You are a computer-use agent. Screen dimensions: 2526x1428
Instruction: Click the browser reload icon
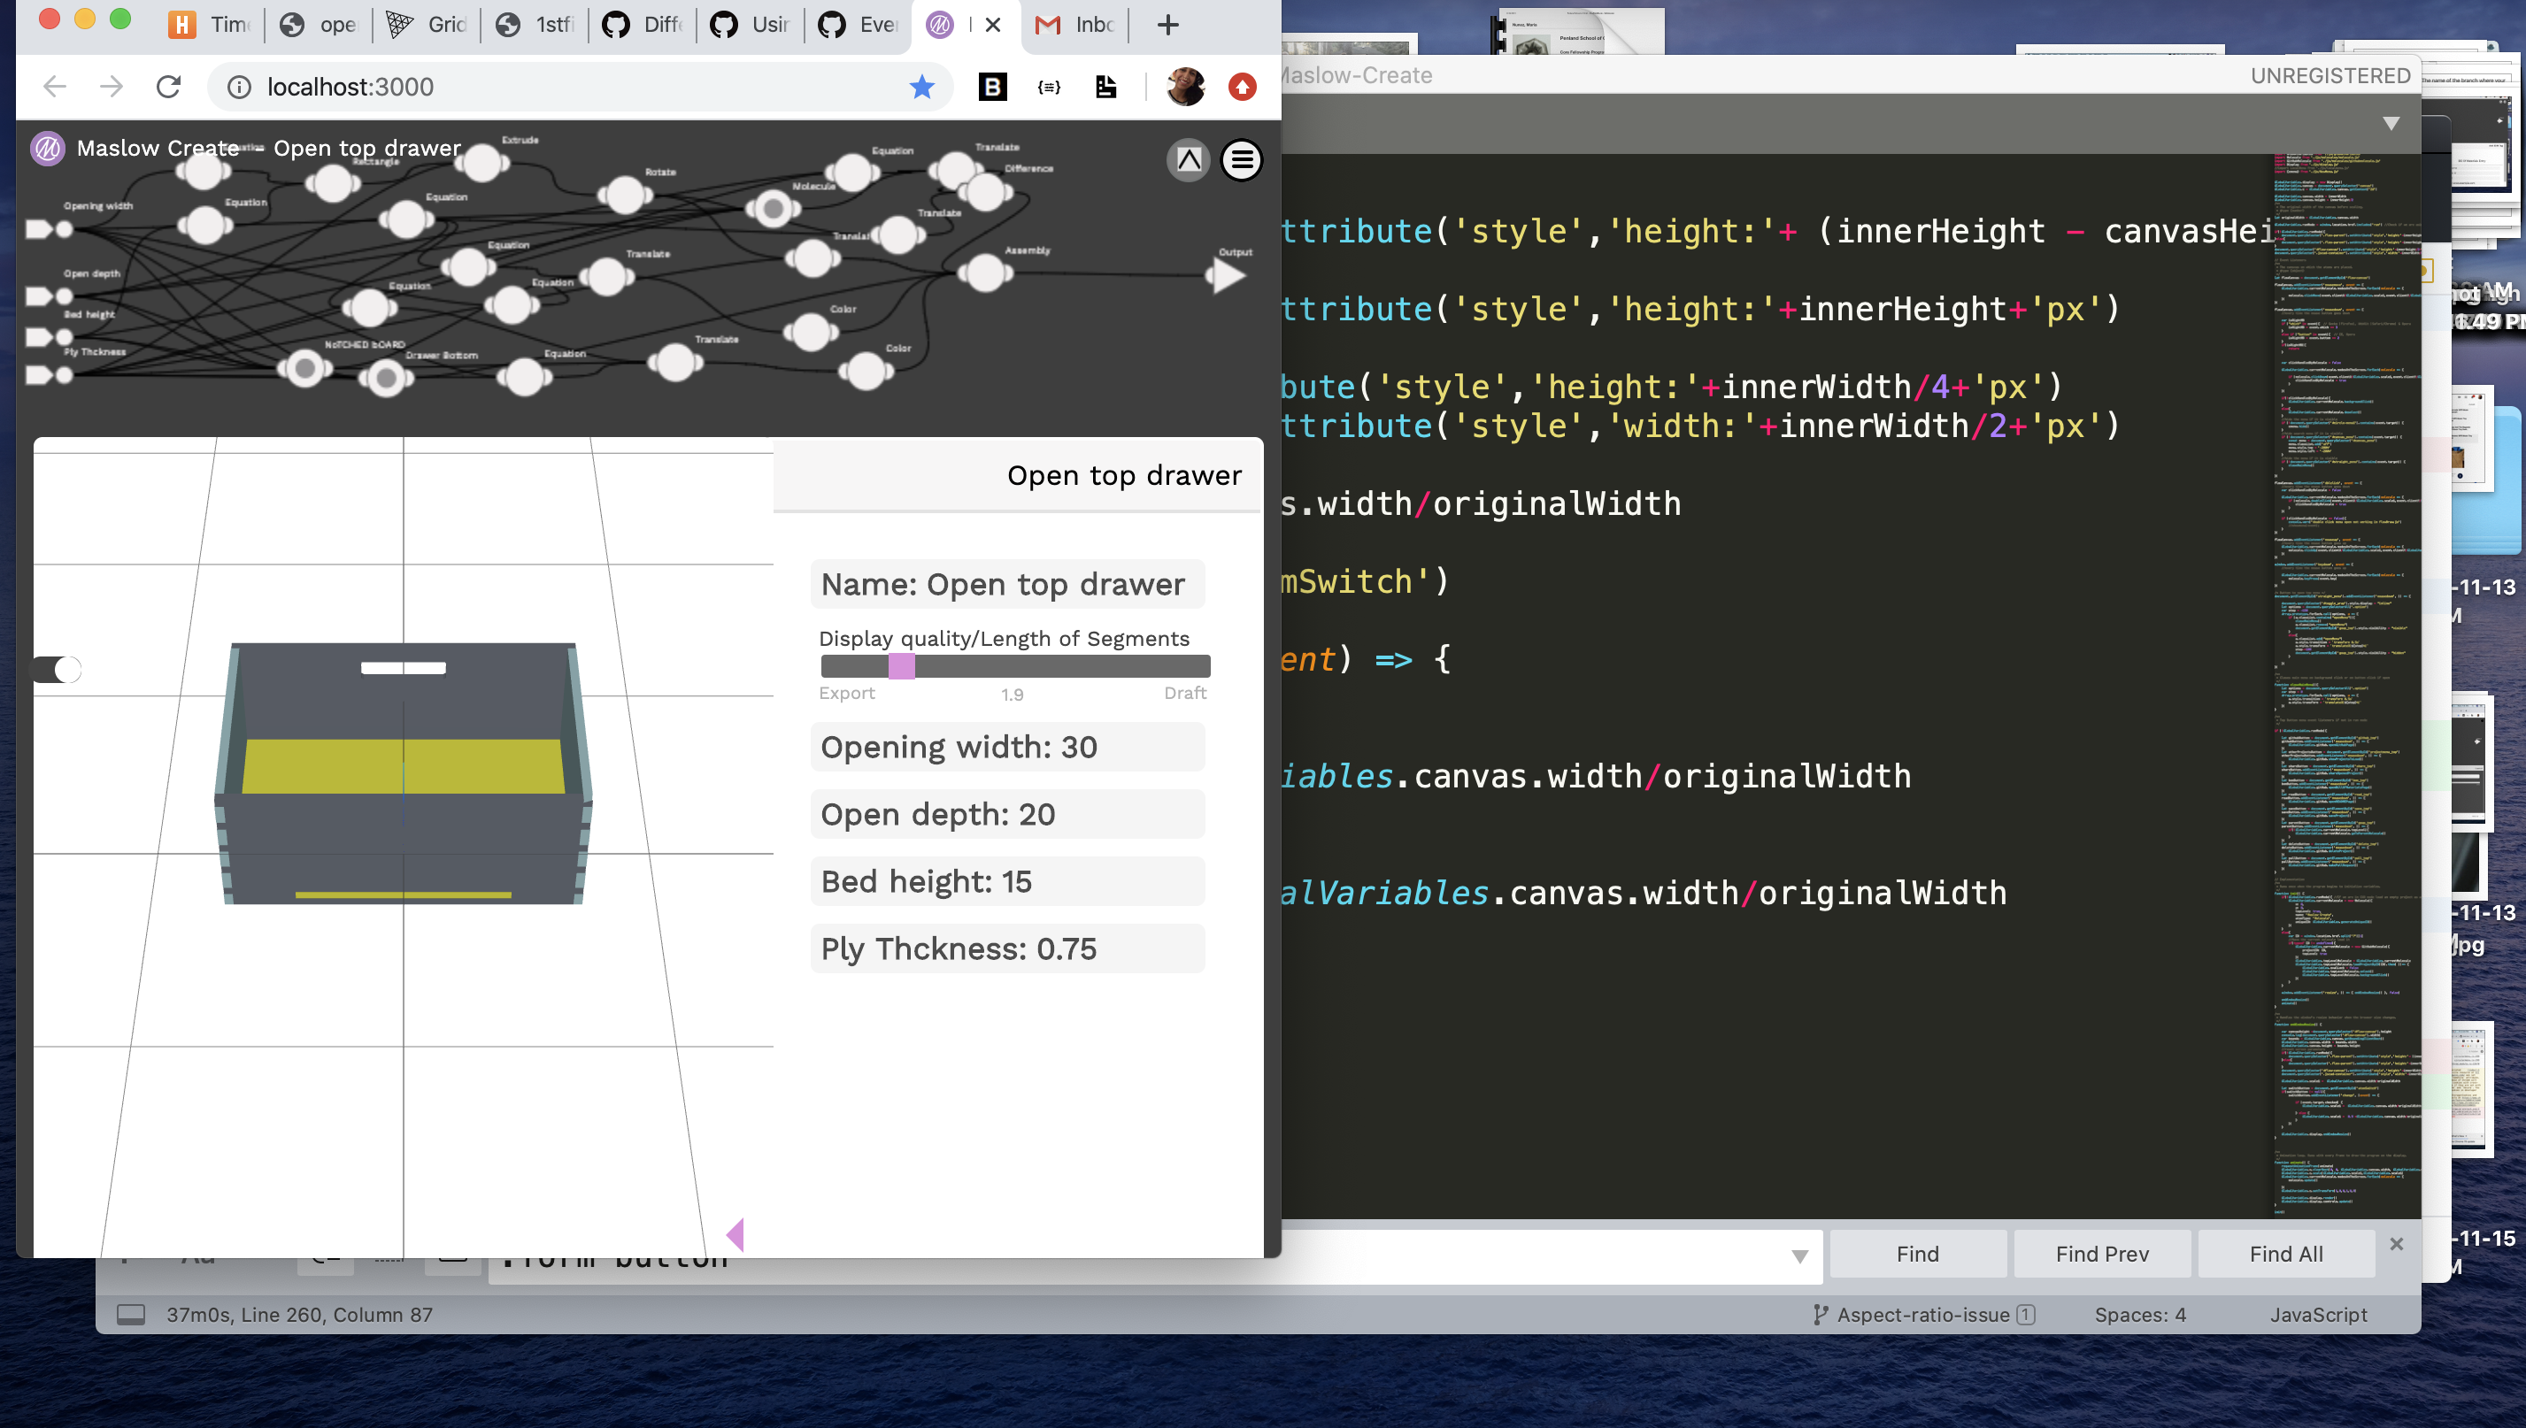pyautogui.click(x=169, y=87)
